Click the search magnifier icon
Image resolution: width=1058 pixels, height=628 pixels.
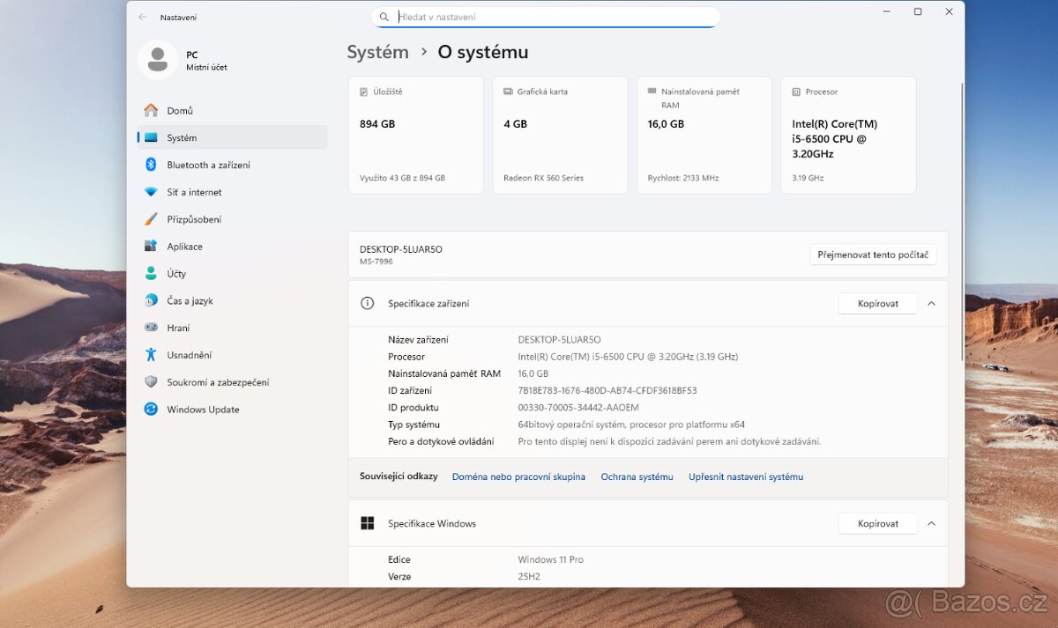pyautogui.click(x=384, y=16)
